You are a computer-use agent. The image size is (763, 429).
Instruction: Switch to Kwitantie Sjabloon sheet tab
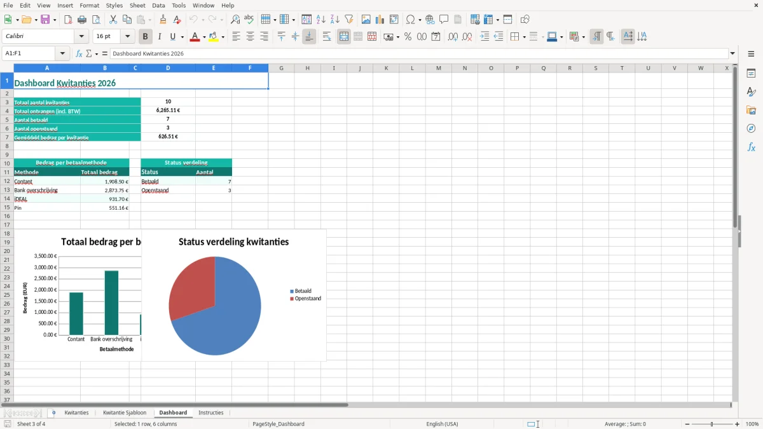pyautogui.click(x=125, y=412)
